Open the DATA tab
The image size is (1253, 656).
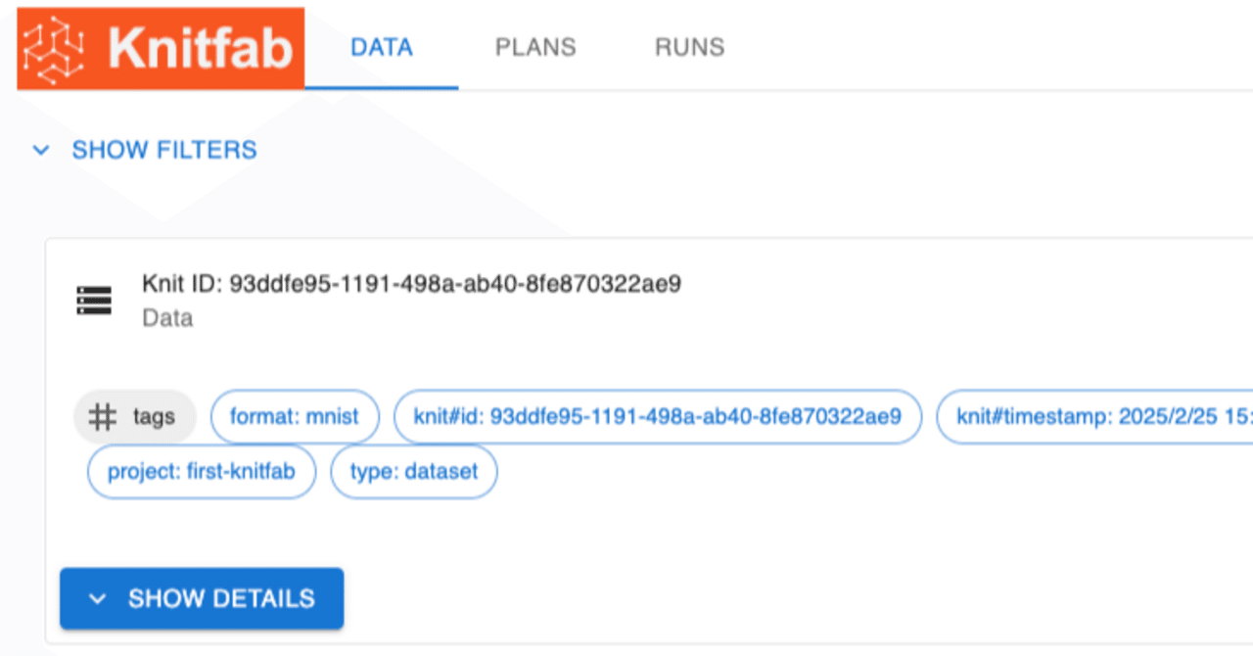[382, 46]
